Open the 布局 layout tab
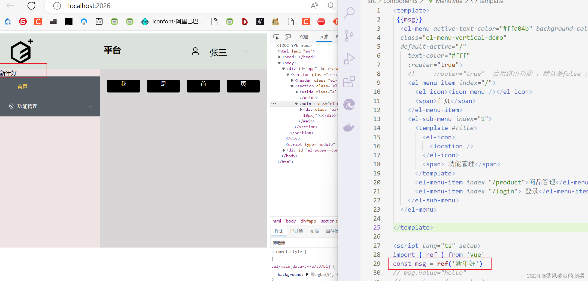588x281 pixels. click(314, 231)
